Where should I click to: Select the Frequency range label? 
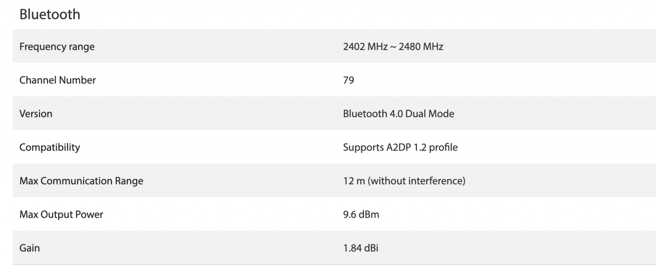tap(57, 46)
